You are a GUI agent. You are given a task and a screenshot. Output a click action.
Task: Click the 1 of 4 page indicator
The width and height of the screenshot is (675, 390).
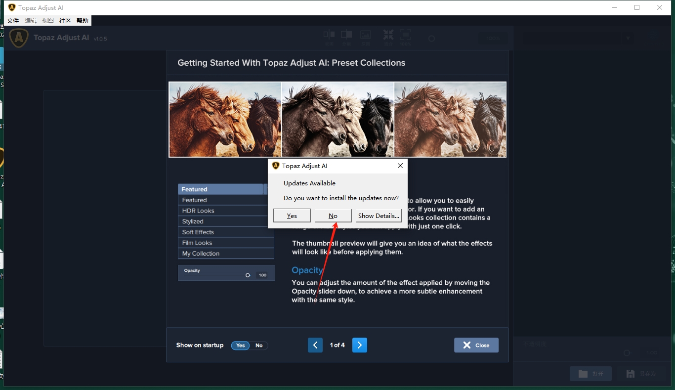point(337,345)
